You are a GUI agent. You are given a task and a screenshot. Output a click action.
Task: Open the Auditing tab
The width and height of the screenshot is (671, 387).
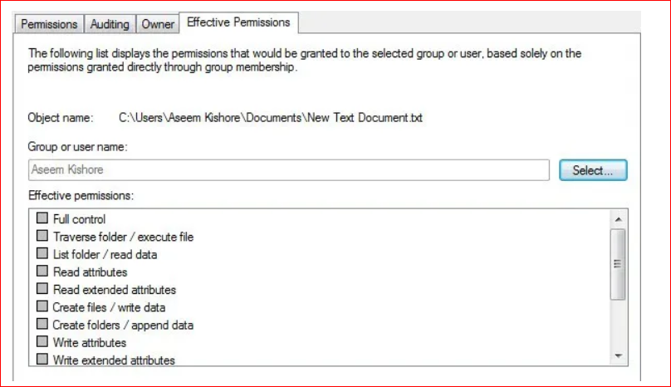(x=110, y=24)
